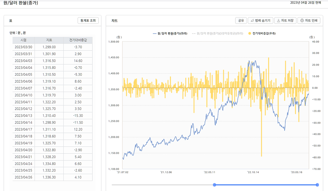Image resolution: width=328 pixels, height=191 pixels.
Task: Click the 14.60 change cell
Action: click(78, 61)
